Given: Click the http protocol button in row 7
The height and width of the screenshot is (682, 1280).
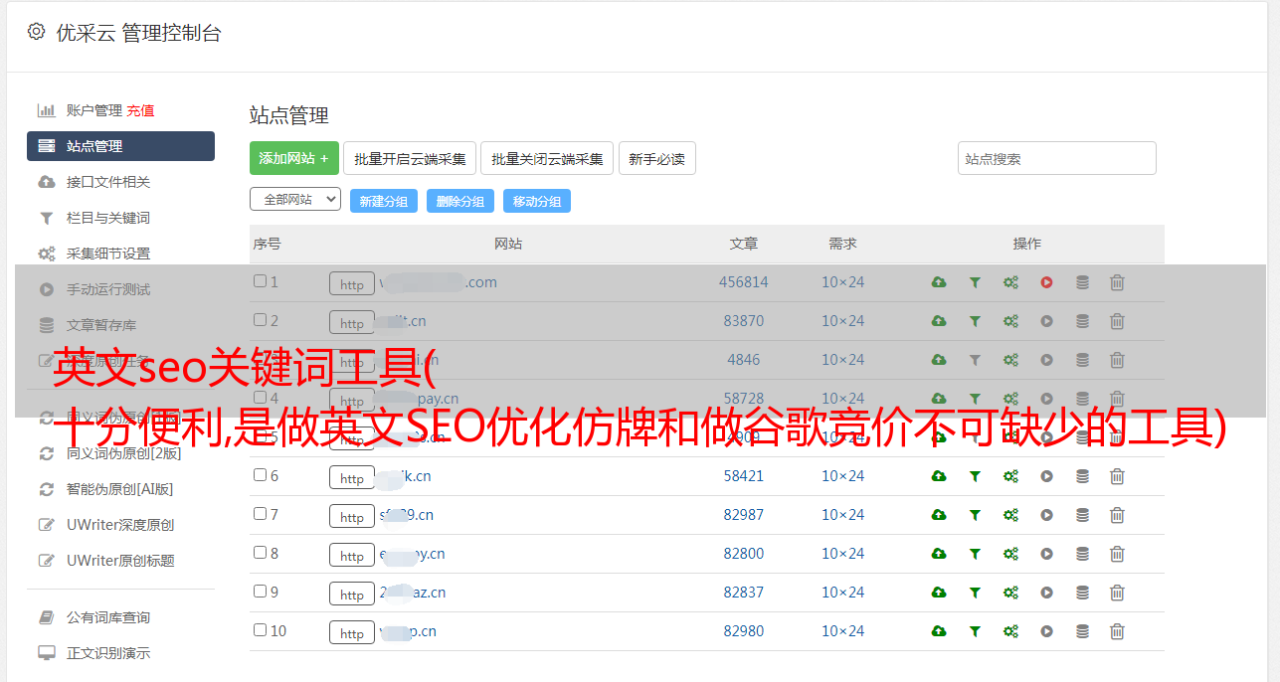Looking at the screenshot, I should pos(352,517).
